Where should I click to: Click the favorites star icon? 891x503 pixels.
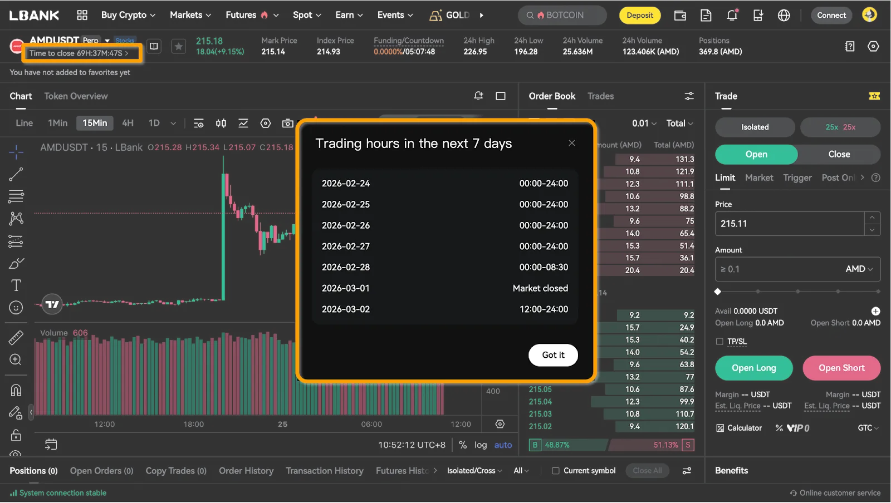pos(178,47)
